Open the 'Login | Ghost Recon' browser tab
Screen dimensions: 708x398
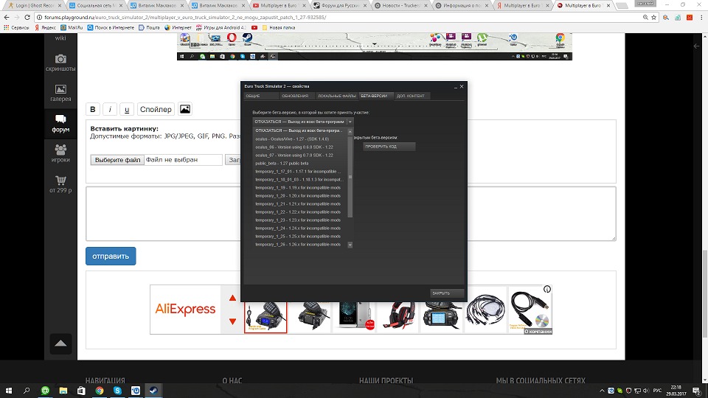tap(35, 5)
